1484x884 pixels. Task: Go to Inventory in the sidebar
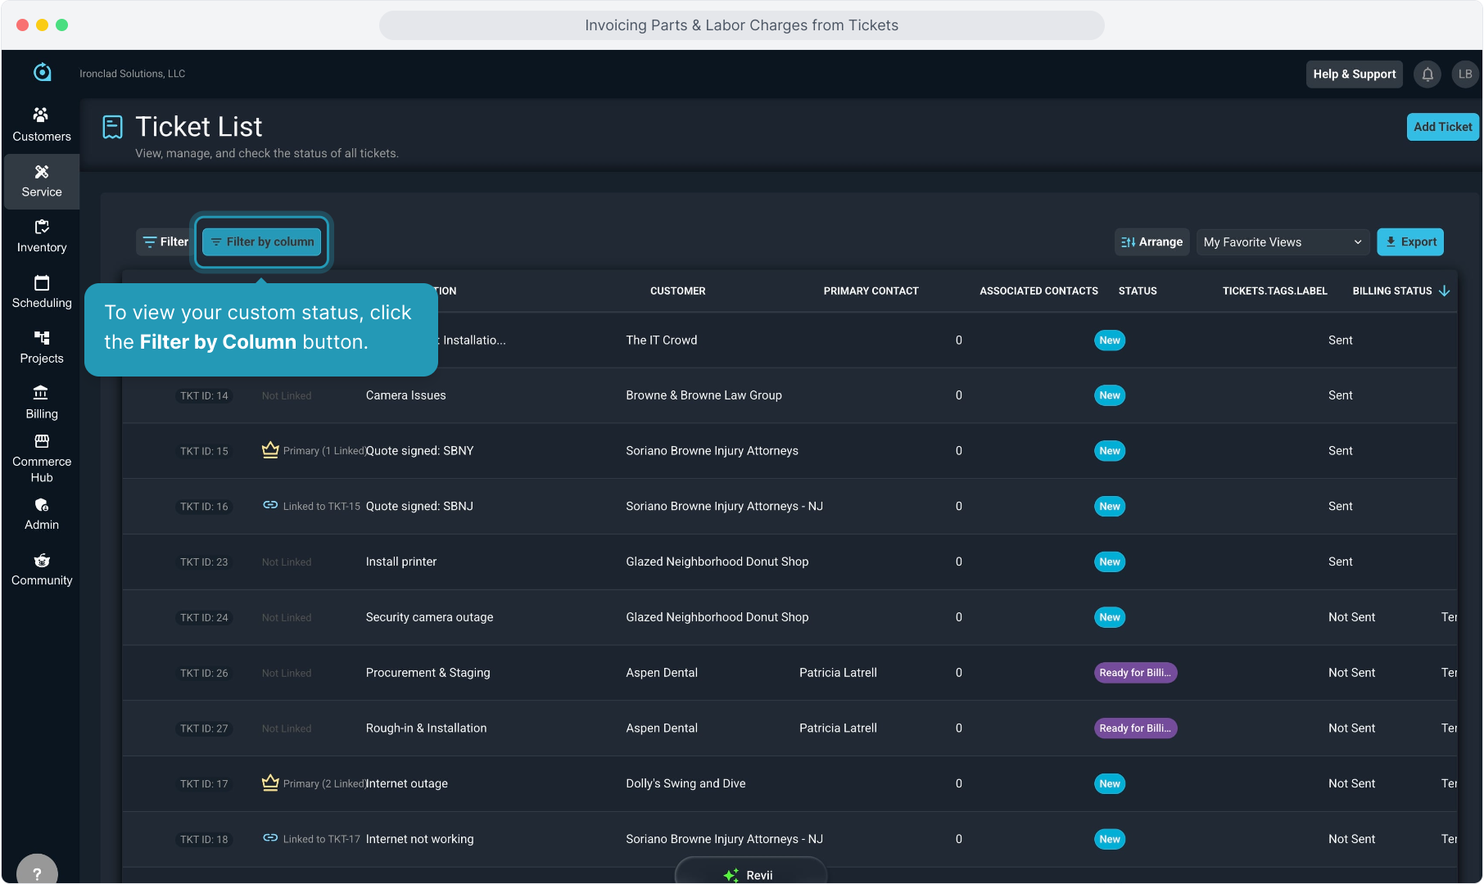tap(42, 236)
